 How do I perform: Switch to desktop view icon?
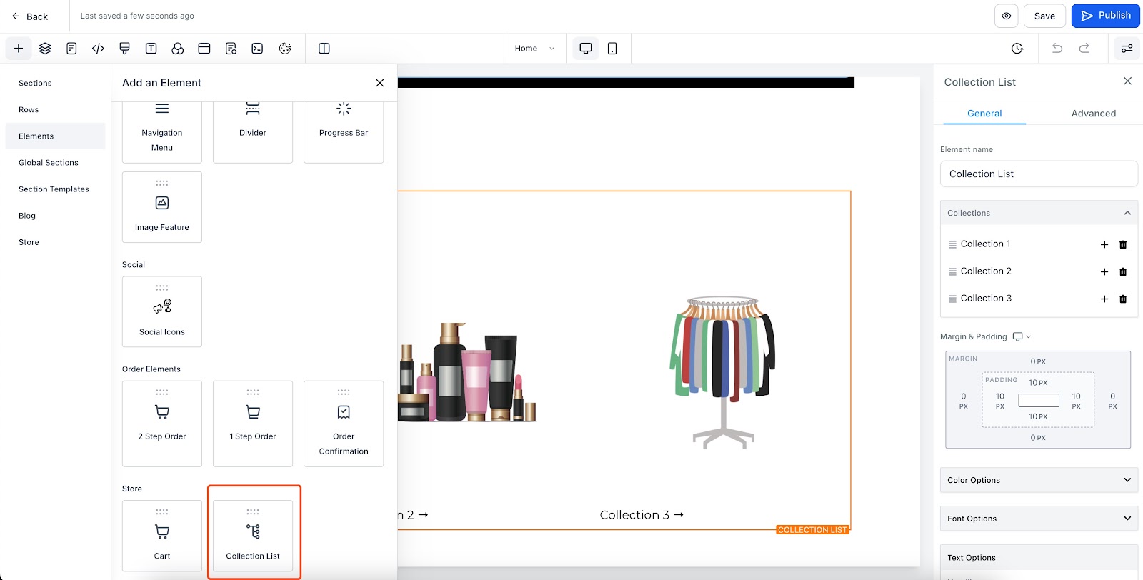pos(586,49)
